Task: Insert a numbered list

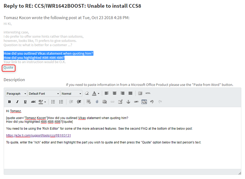Action: pos(61,102)
